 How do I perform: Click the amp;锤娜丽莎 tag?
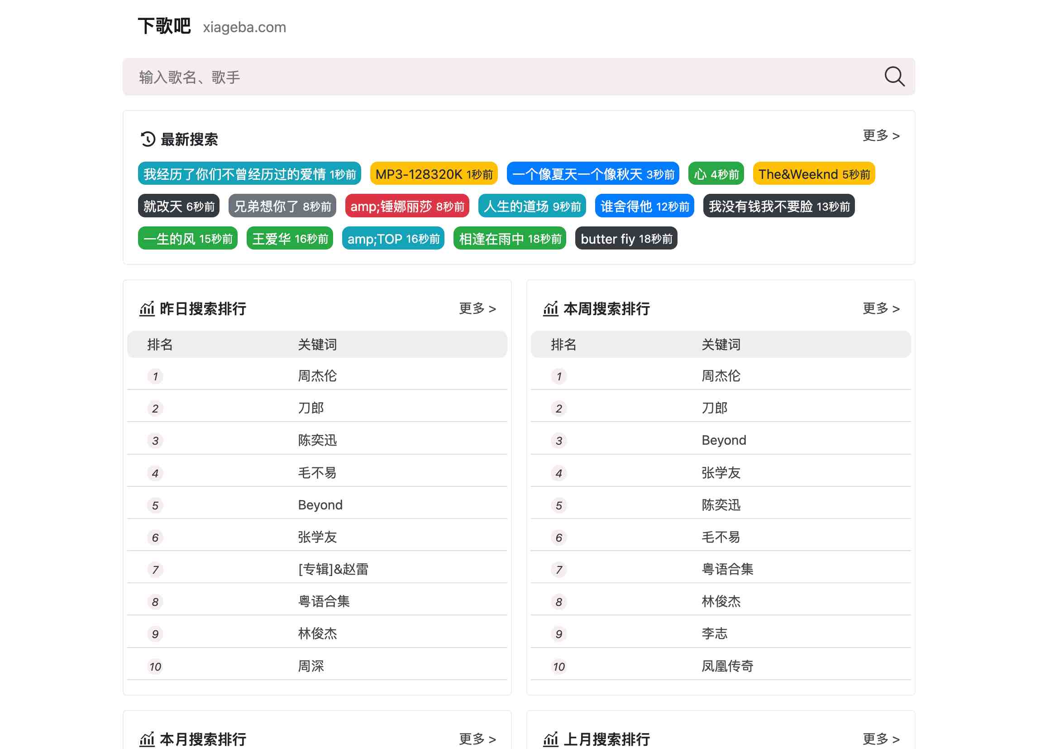407,206
